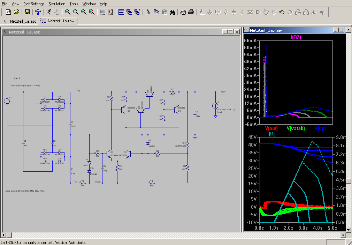352x245 pixels.
Task: Click the Print icon in the toolbar
Action: pyautogui.click(x=191, y=12)
